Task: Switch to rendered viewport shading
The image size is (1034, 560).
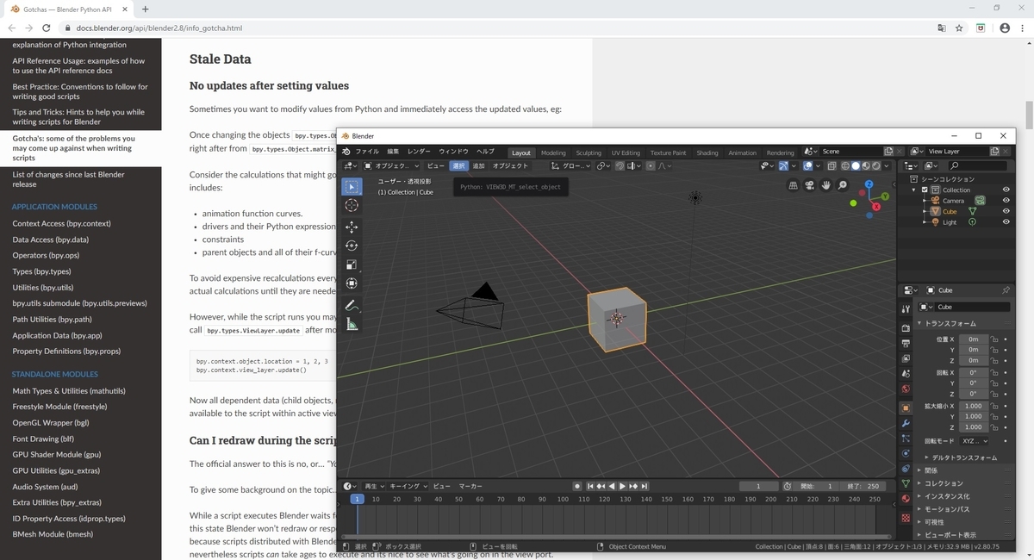Action: pos(876,165)
